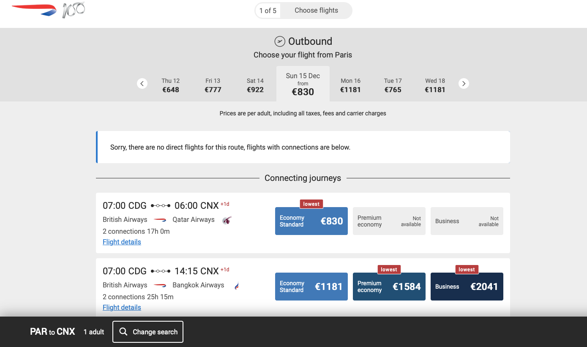Click connections dots icon in 06:00 CNX flight
Screen dimensions: 587x347
tap(161, 206)
